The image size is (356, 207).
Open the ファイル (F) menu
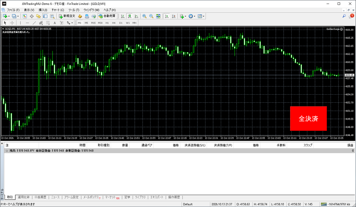(x=13, y=10)
